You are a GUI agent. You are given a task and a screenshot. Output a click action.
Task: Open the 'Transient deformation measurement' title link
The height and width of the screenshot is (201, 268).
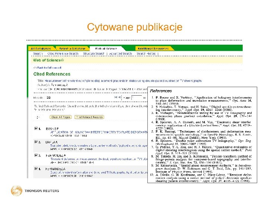99,159
